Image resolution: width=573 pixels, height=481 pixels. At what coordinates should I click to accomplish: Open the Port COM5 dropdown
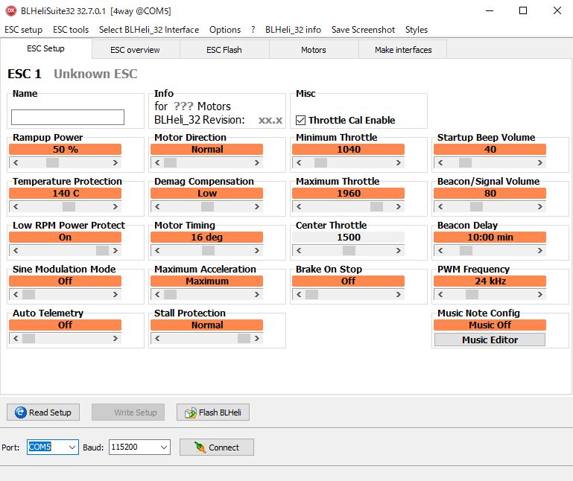point(72,447)
